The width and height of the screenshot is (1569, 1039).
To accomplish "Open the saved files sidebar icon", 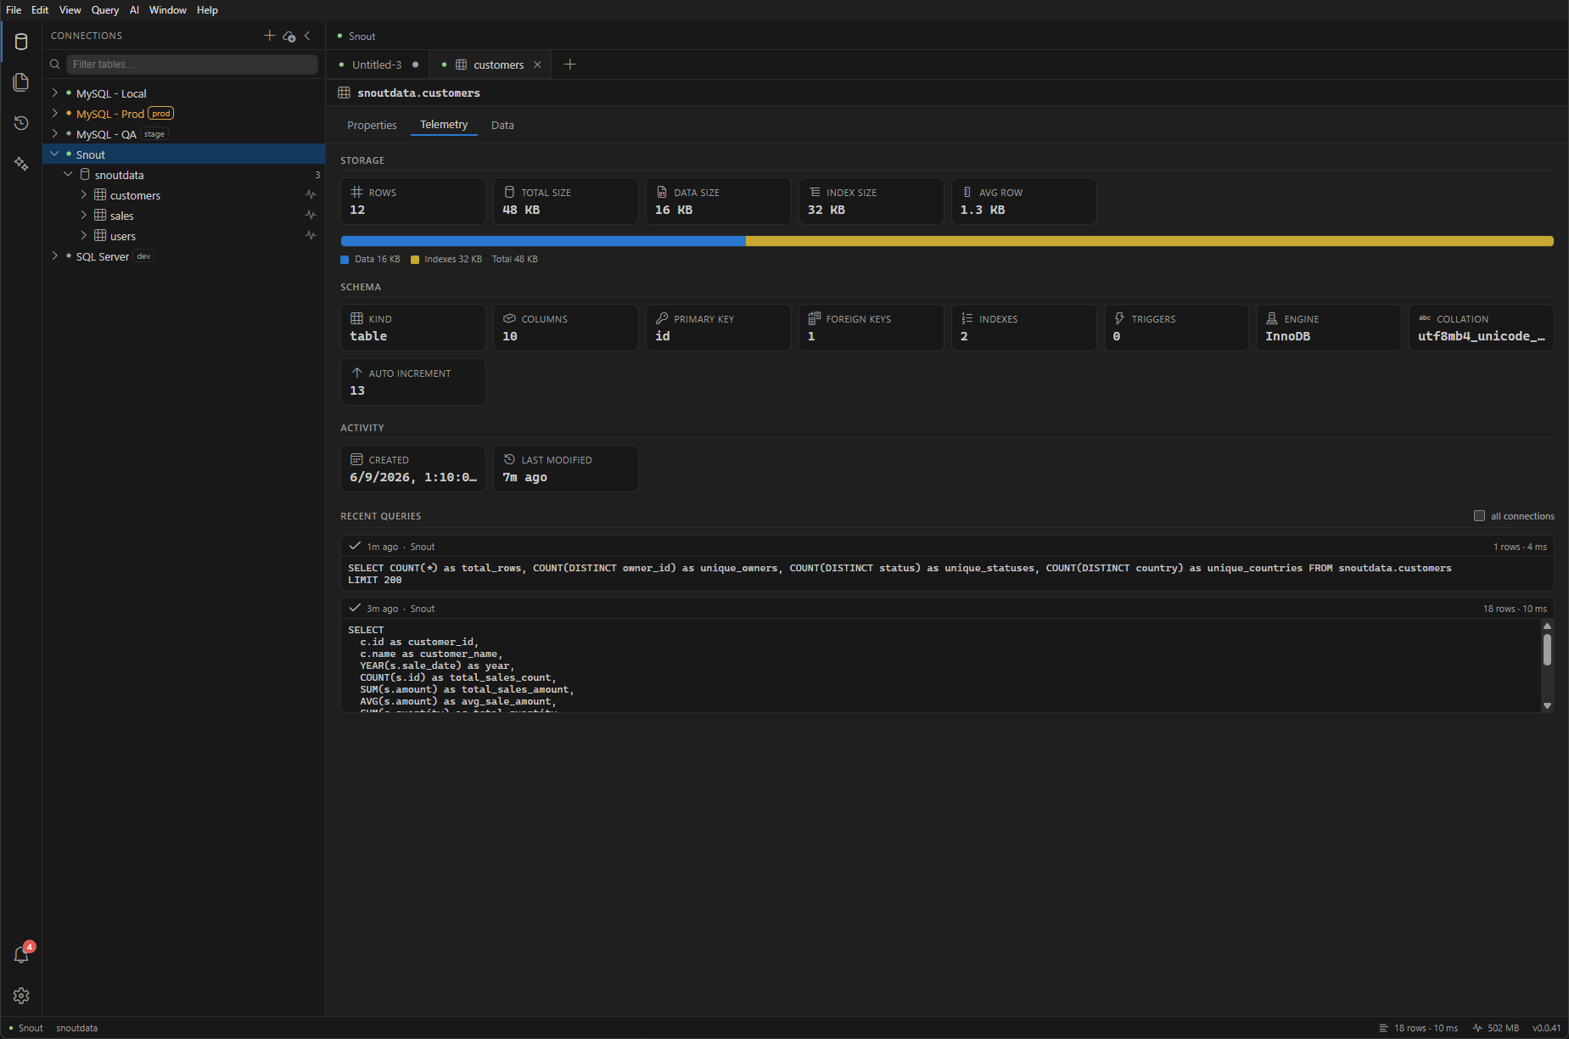I will pos(21,82).
